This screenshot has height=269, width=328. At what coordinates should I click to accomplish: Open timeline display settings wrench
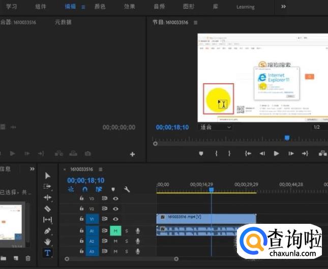pos(127,189)
